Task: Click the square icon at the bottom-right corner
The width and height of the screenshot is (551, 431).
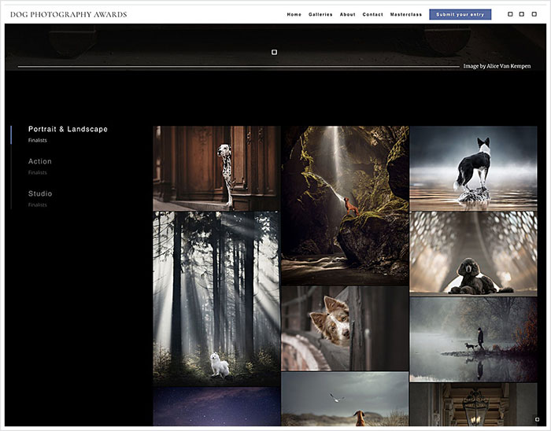Action: (537, 419)
